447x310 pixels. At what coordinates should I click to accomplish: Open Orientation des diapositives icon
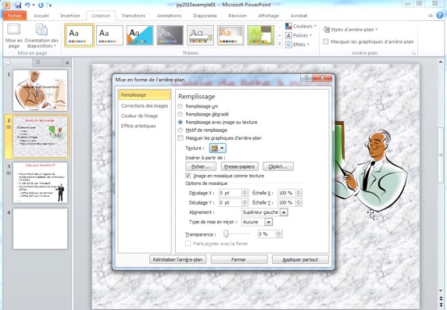(x=41, y=30)
